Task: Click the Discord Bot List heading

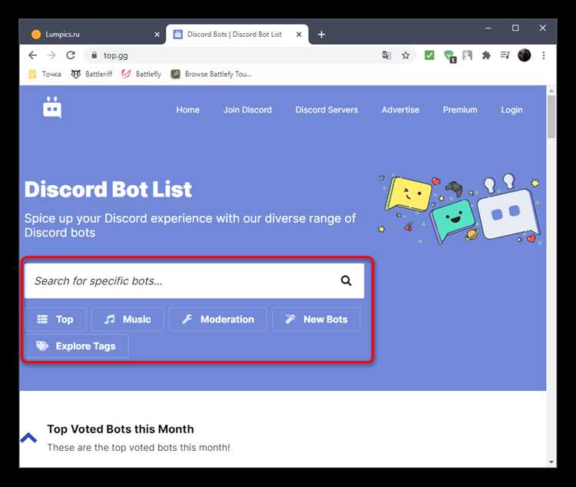Action: point(108,190)
